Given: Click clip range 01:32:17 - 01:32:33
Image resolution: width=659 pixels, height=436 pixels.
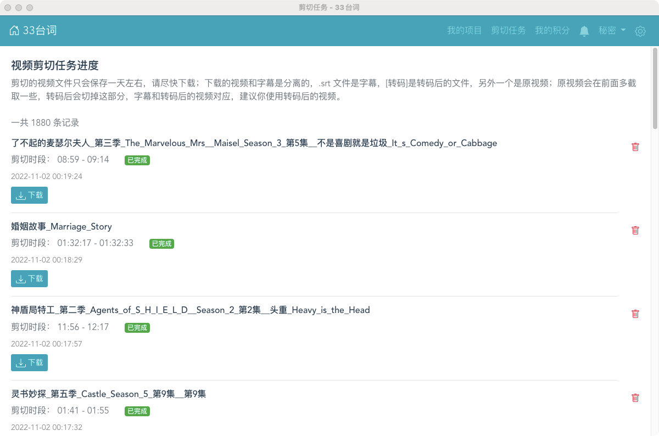Looking at the screenshot, I should 96,243.
